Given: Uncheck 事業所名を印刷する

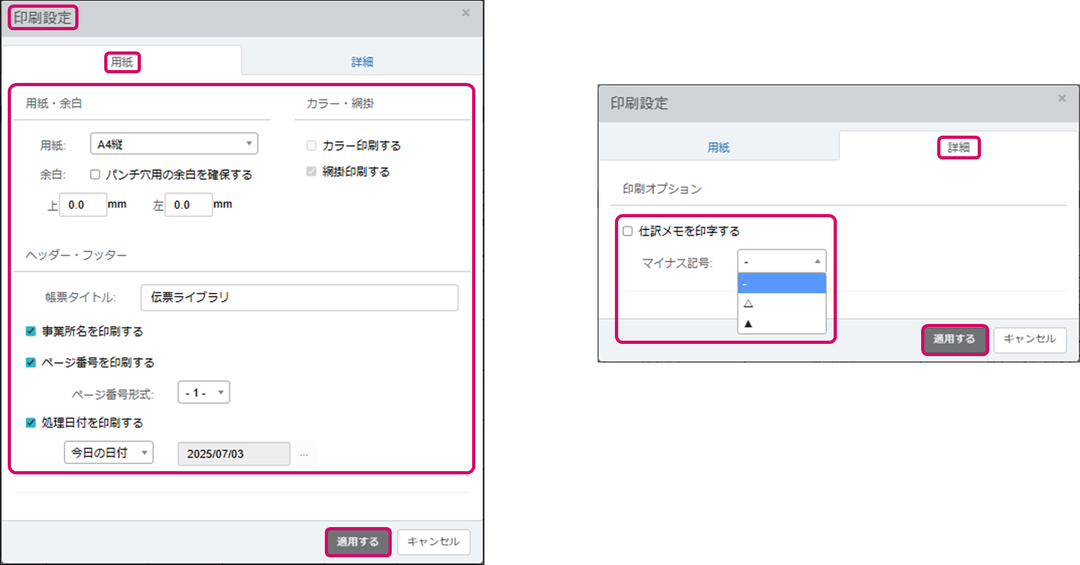Looking at the screenshot, I should pyautogui.click(x=30, y=331).
